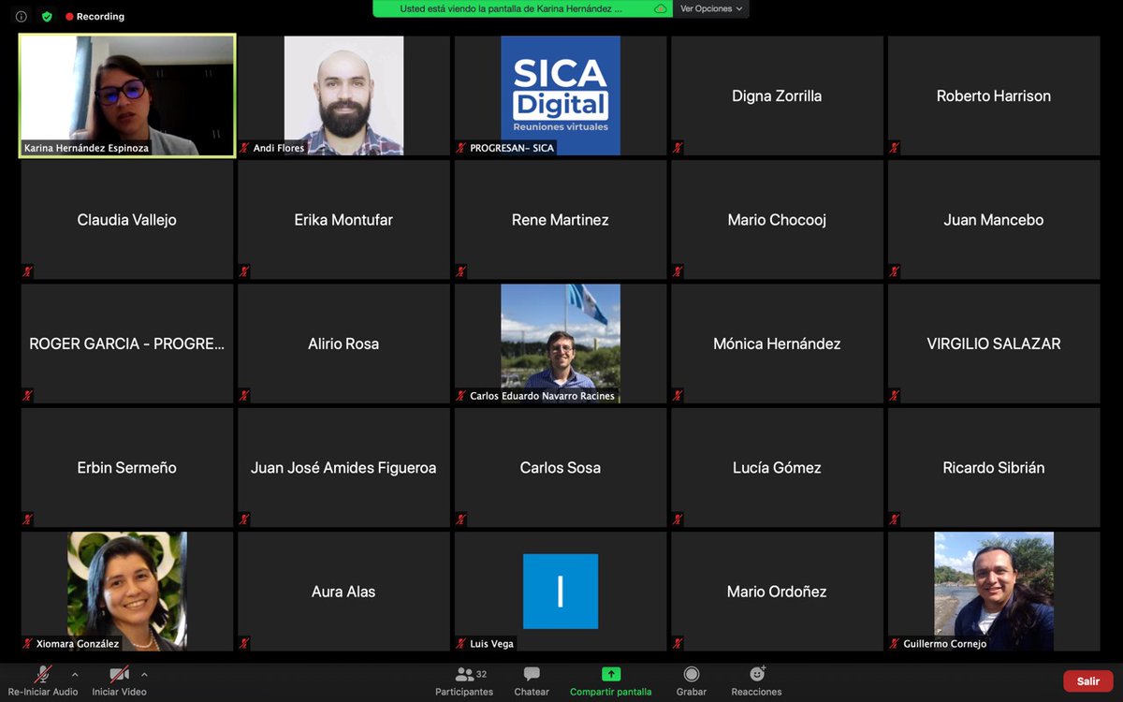Open the Reacciones menu
The height and width of the screenshot is (702, 1123).
[756, 680]
